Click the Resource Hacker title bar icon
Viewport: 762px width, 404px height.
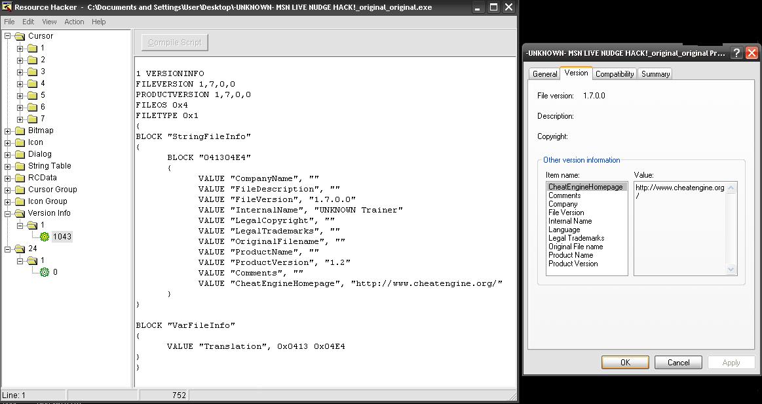tap(7, 7)
